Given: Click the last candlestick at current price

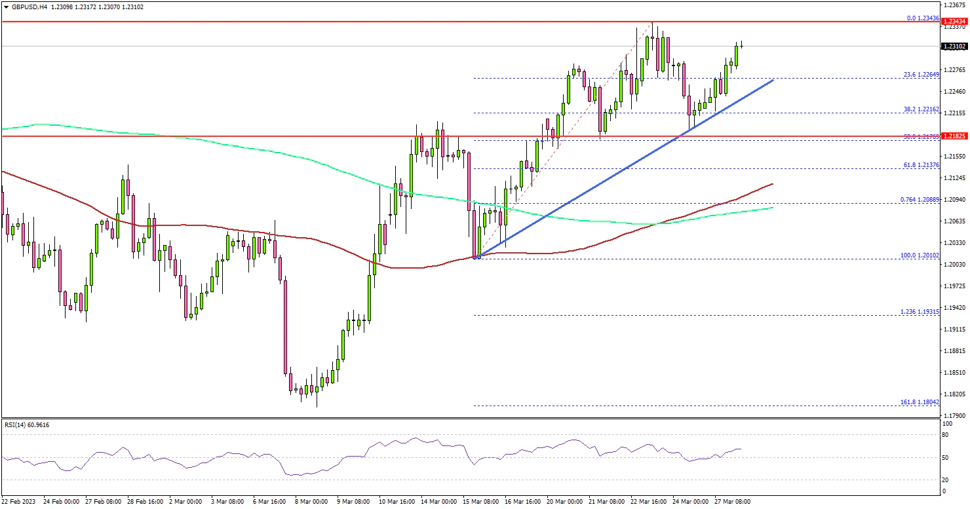Looking at the screenshot, I should click(x=742, y=45).
